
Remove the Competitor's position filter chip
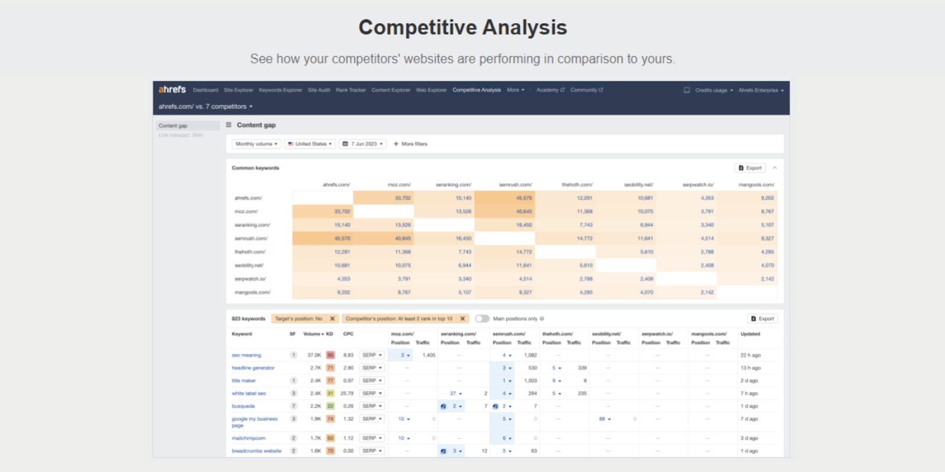coord(462,319)
